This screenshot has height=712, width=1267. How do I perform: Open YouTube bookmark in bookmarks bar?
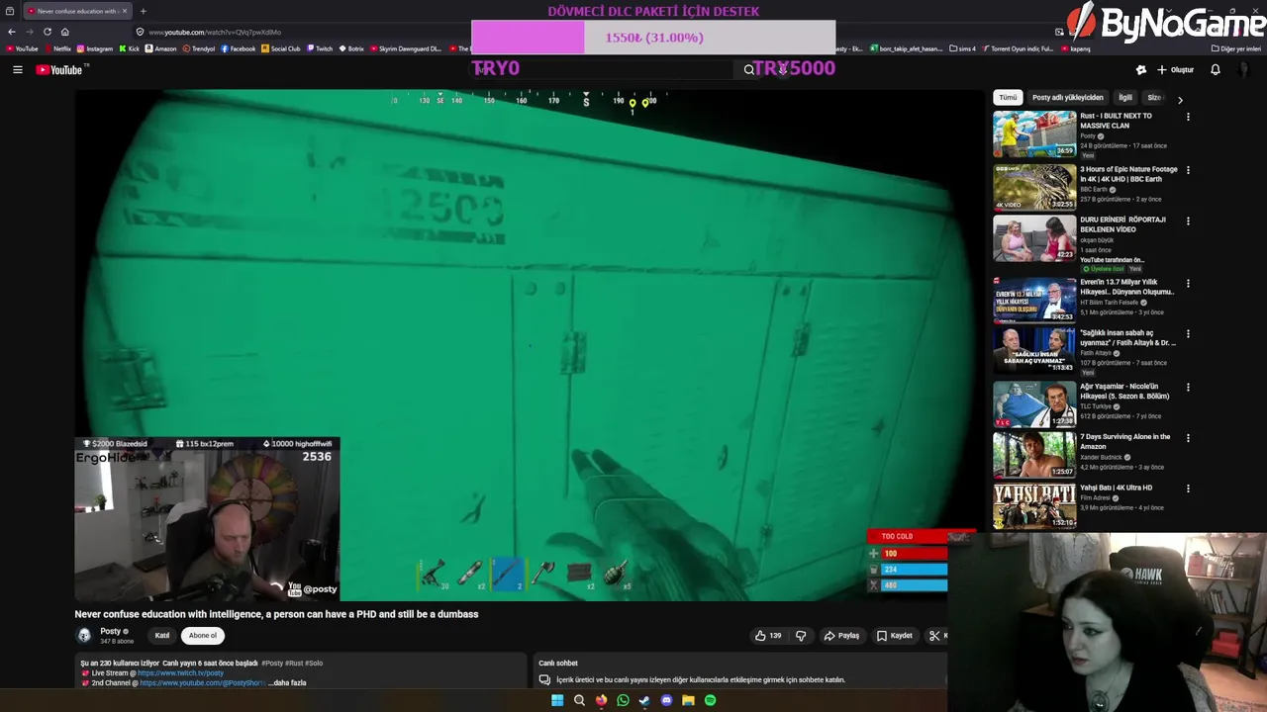click(22, 48)
